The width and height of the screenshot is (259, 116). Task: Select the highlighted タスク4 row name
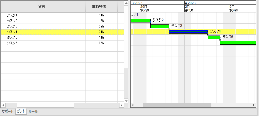click(x=12, y=32)
